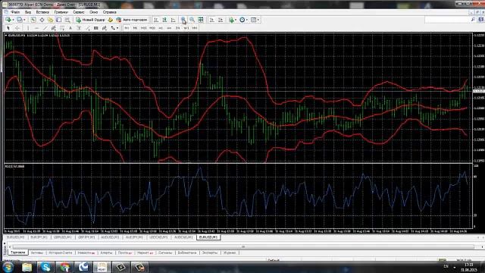This screenshot has width=485, height=273.
Task: Open the Data Window panel
Action: 42,20
